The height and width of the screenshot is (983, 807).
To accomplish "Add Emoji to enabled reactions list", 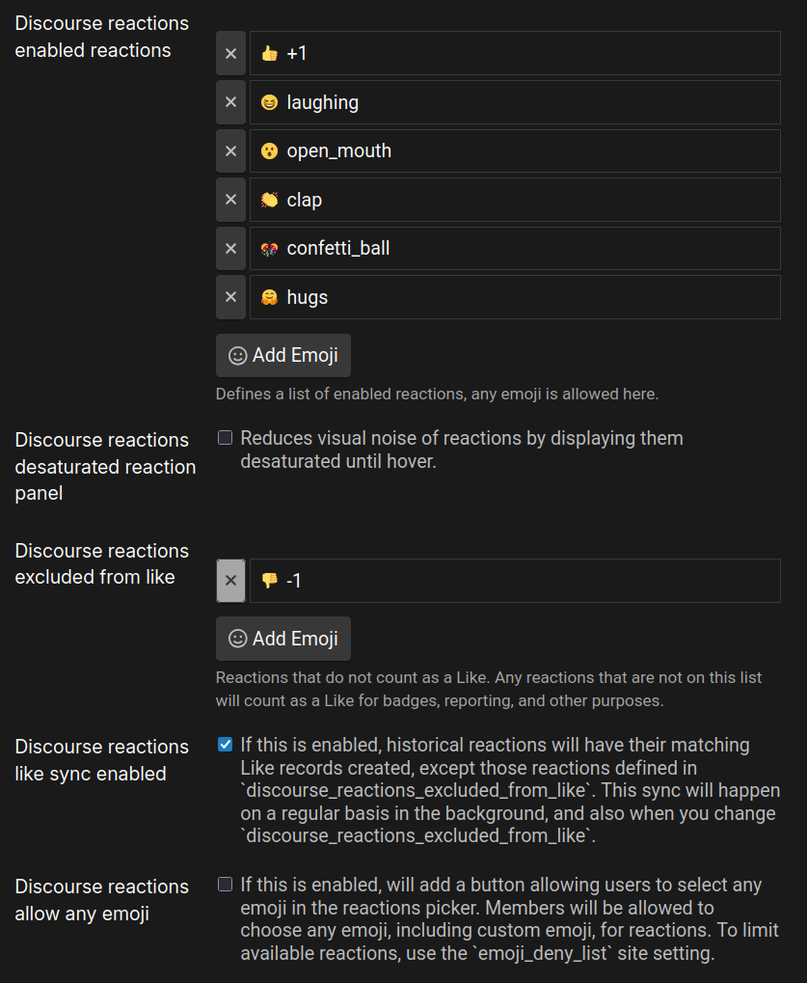I will [283, 355].
